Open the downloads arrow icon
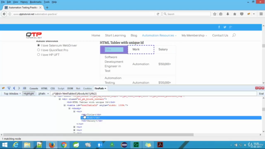 [228, 14]
